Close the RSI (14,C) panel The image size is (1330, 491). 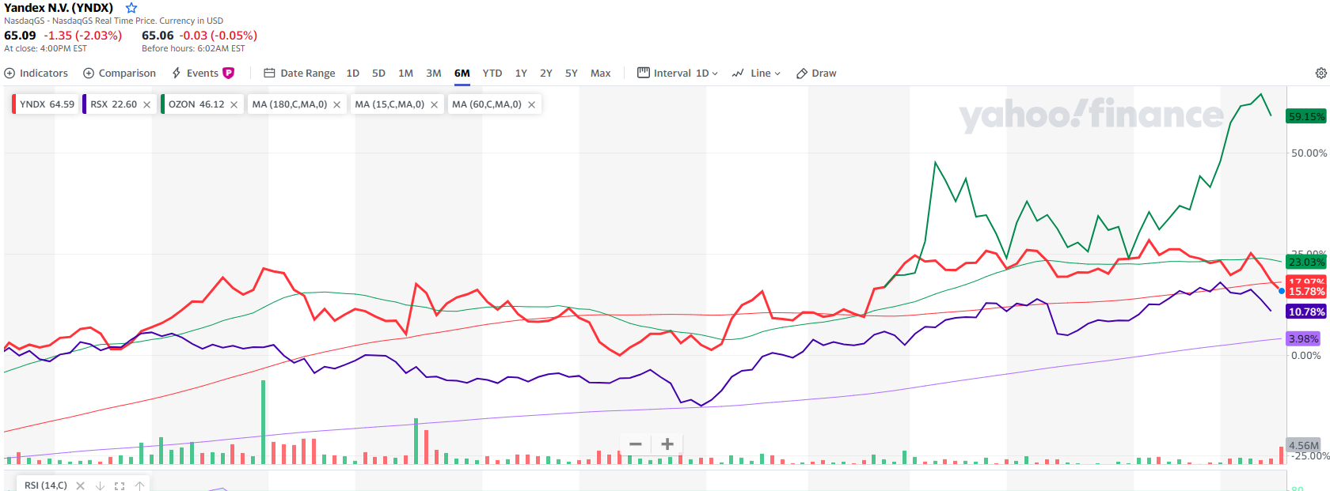80,485
